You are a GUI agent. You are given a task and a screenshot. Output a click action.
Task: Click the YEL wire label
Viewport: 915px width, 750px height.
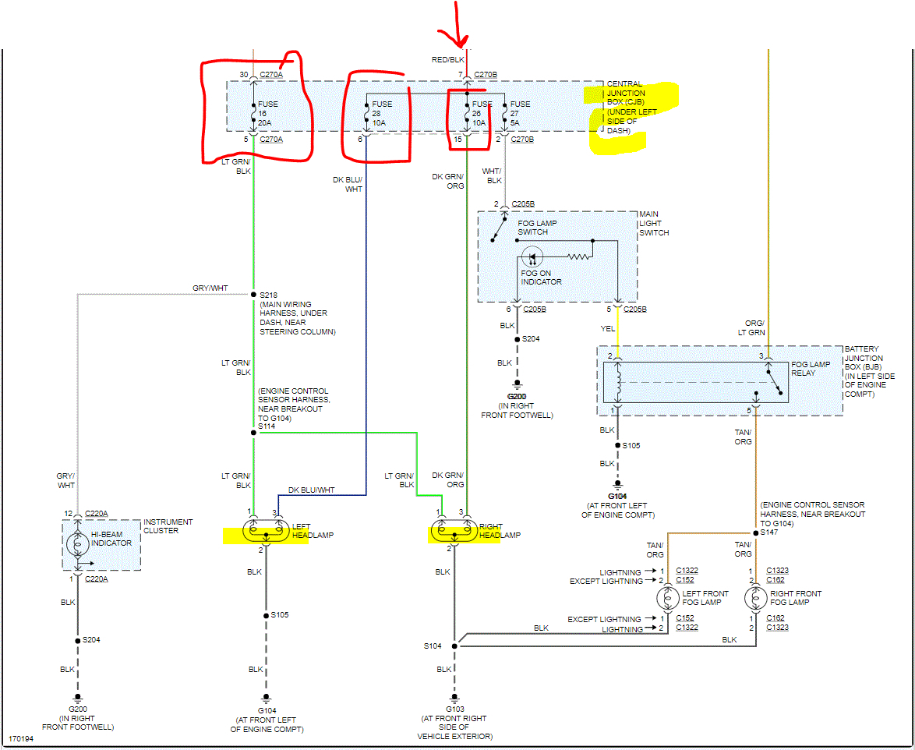click(x=607, y=328)
